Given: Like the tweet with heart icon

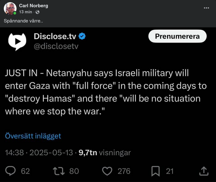Looking at the screenshot, I should [x=108, y=171].
